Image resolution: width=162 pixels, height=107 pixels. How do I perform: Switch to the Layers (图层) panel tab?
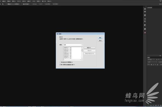(148, 58)
